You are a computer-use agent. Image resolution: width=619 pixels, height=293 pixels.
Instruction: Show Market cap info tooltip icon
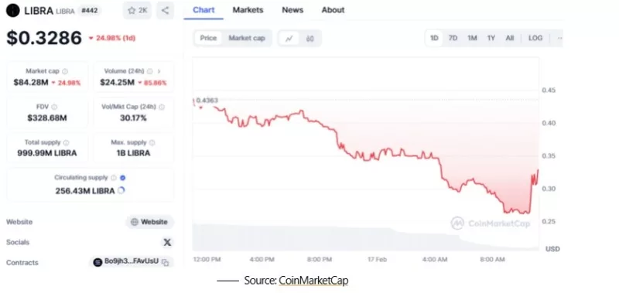pyautogui.click(x=65, y=71)
